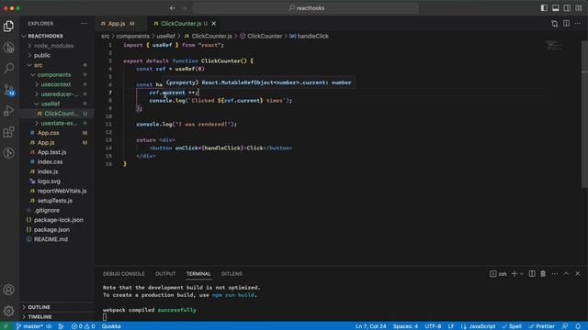Toggle secondary side bar layout icon
Viewport: 588px width, 330px height.
click(x=567, y=8)
